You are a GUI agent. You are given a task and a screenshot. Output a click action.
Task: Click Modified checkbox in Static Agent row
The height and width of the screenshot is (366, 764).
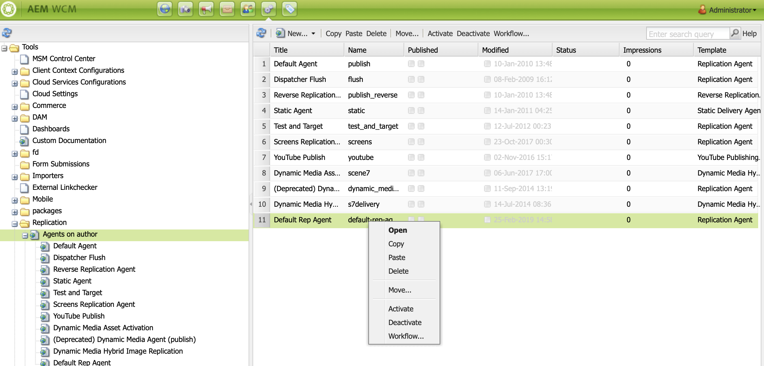coord(487,111)
